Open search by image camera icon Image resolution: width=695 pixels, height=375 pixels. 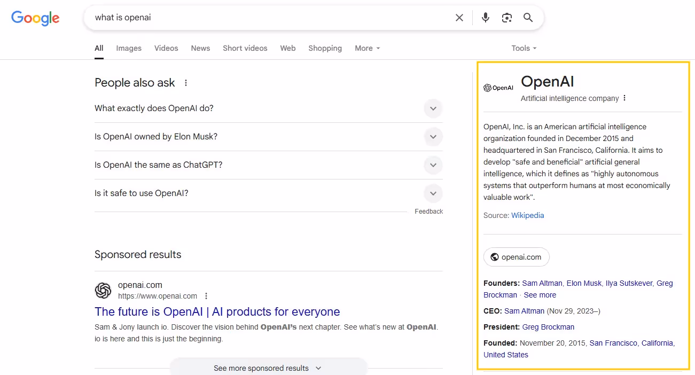(x=507, y=18)
